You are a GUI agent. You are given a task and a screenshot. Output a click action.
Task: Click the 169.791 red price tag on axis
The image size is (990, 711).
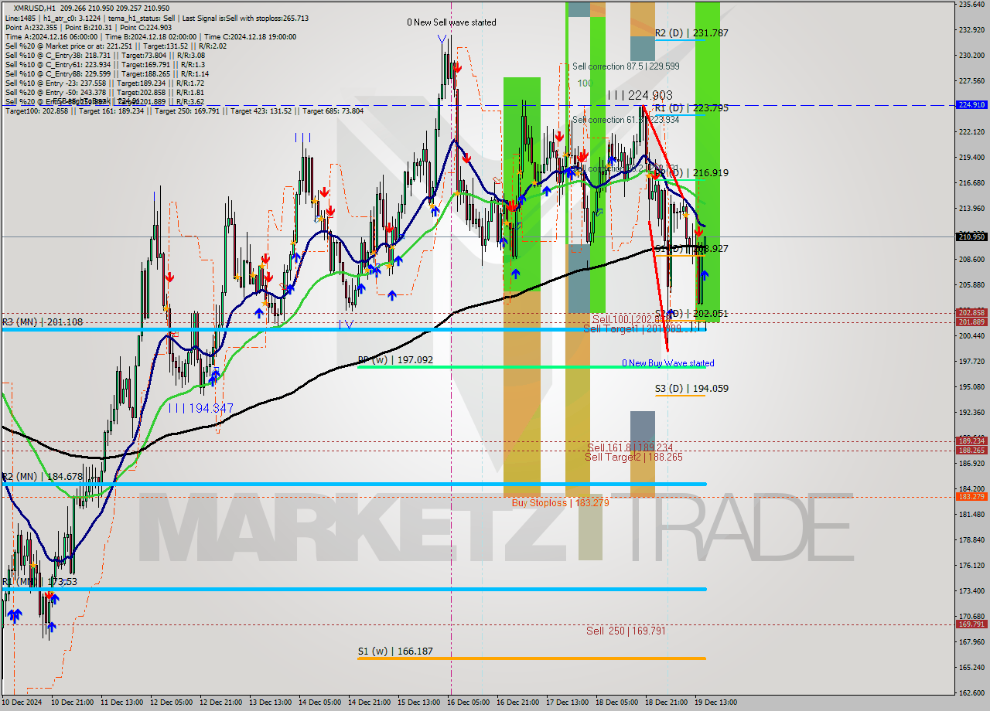pyautogui.click(x=971, y=624)
